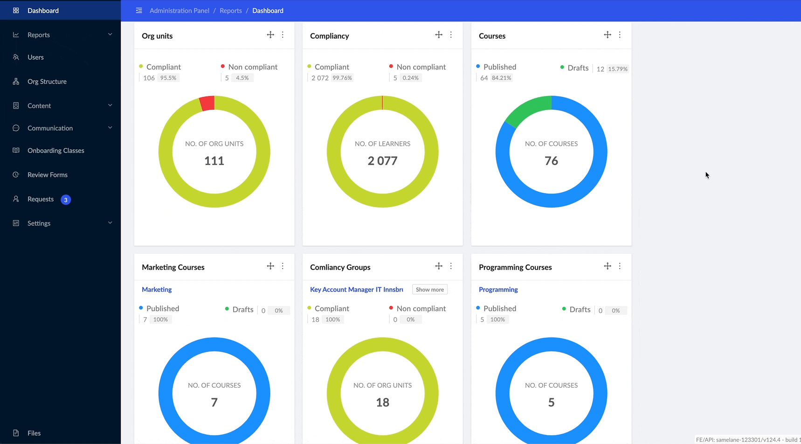Expand the Content menu chevron
This screenshot has width=801, height=444.
coord(110,105)
